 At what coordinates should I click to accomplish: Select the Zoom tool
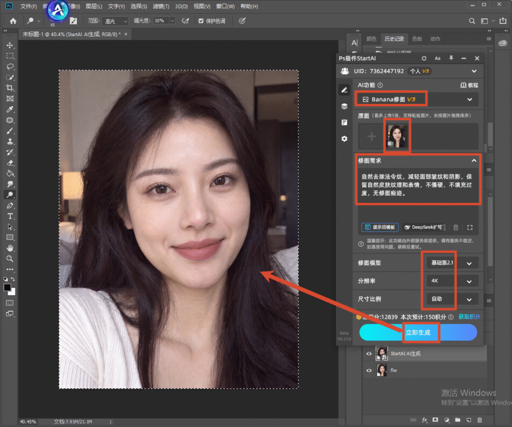tap(10, 259)
